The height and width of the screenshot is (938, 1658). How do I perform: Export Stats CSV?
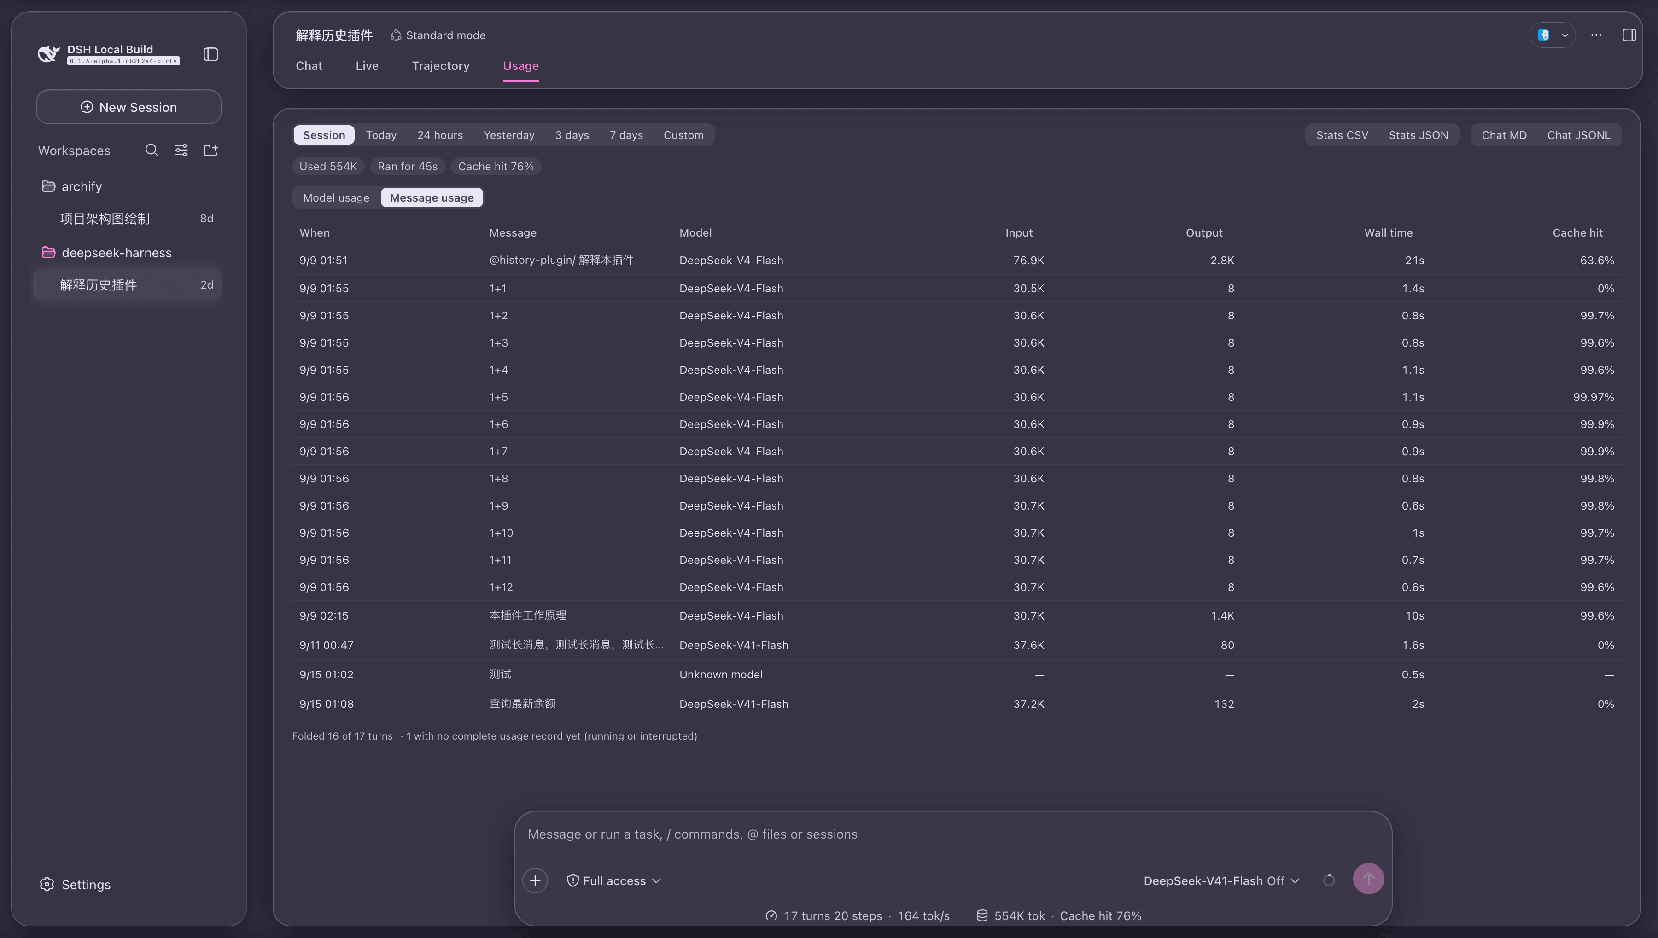tap(1342, 135)
